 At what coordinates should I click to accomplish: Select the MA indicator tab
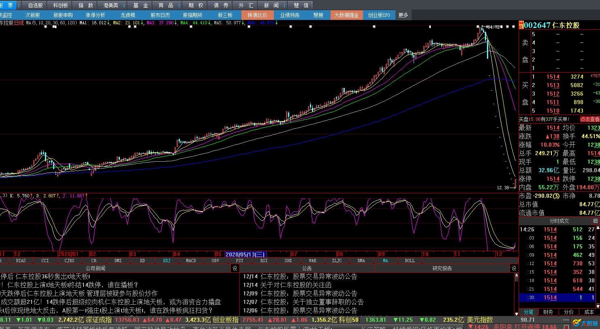click(385, 261)
